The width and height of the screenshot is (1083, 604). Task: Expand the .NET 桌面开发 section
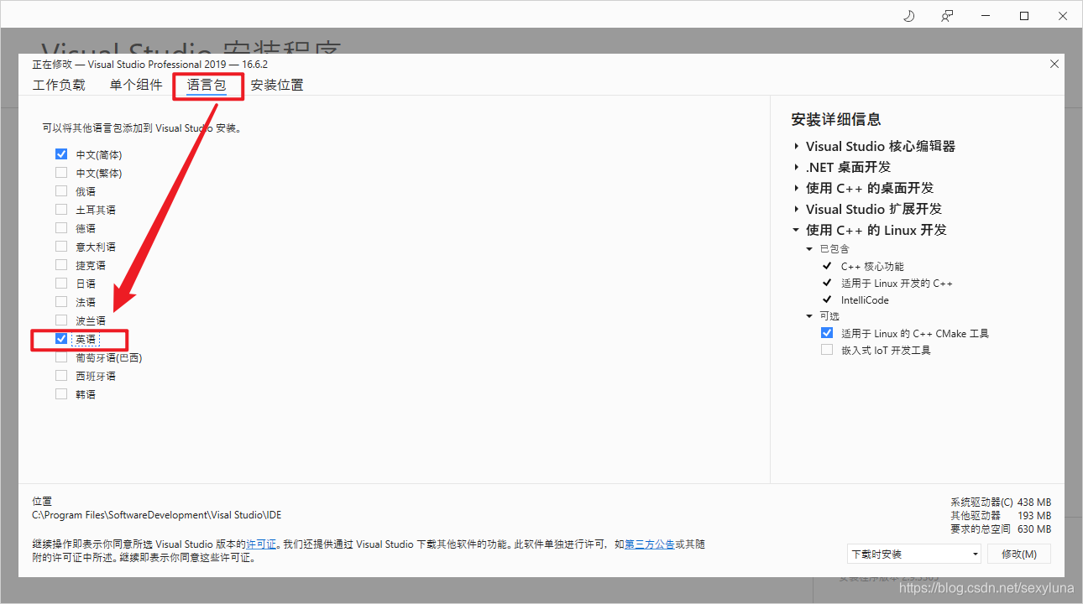coord(796,167)
